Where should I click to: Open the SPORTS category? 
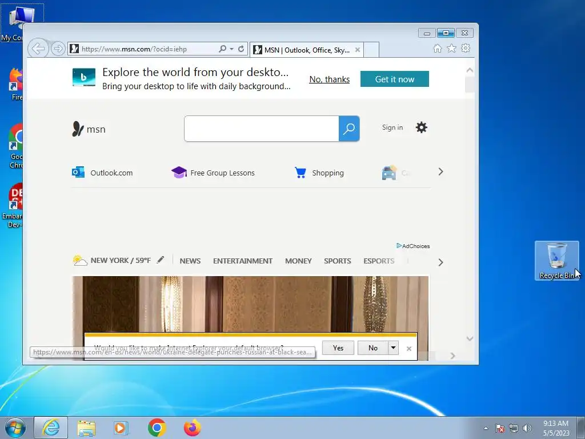pyautogui.click(x=337, y=261)
